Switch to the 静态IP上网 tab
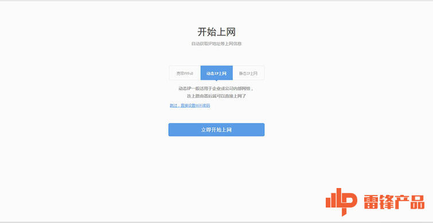The image size is (433, 223). 248,73
